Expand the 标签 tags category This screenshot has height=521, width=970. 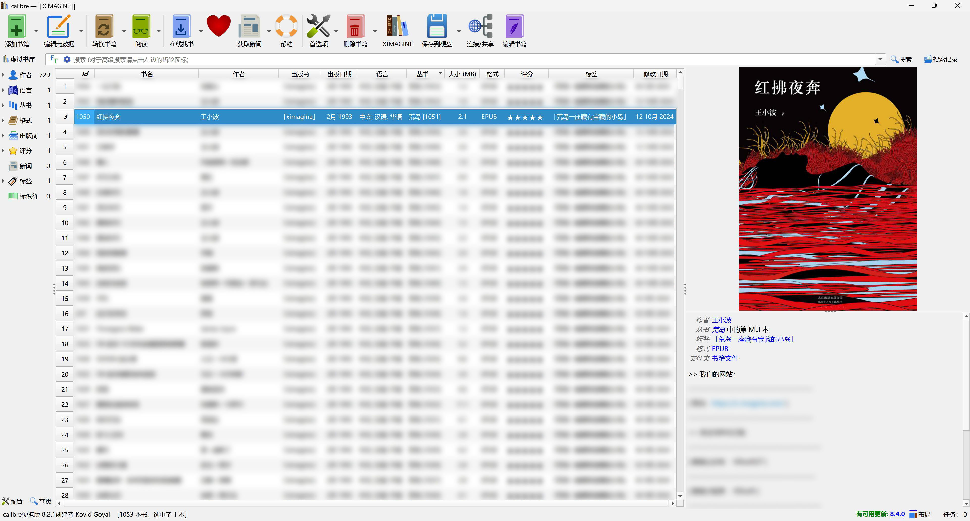[3, 181]
